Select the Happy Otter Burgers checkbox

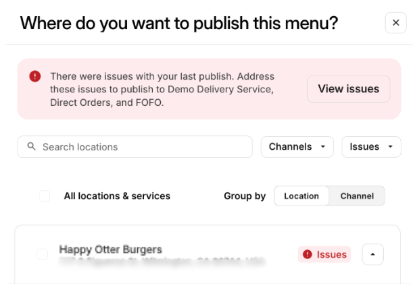42,254
